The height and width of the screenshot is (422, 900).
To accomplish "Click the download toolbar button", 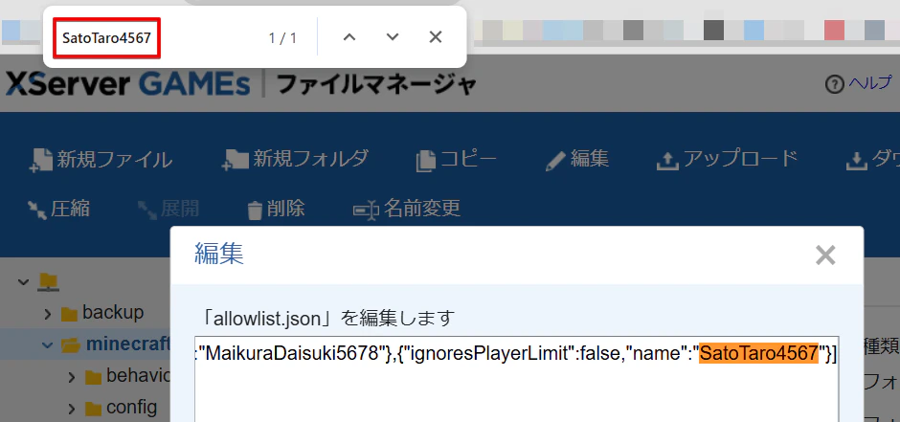I will point(872,160).
